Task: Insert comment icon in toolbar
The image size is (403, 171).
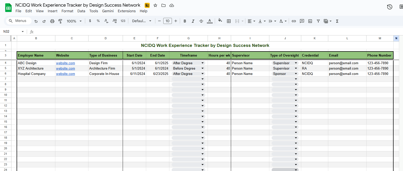Action: (x=302, y=21)
